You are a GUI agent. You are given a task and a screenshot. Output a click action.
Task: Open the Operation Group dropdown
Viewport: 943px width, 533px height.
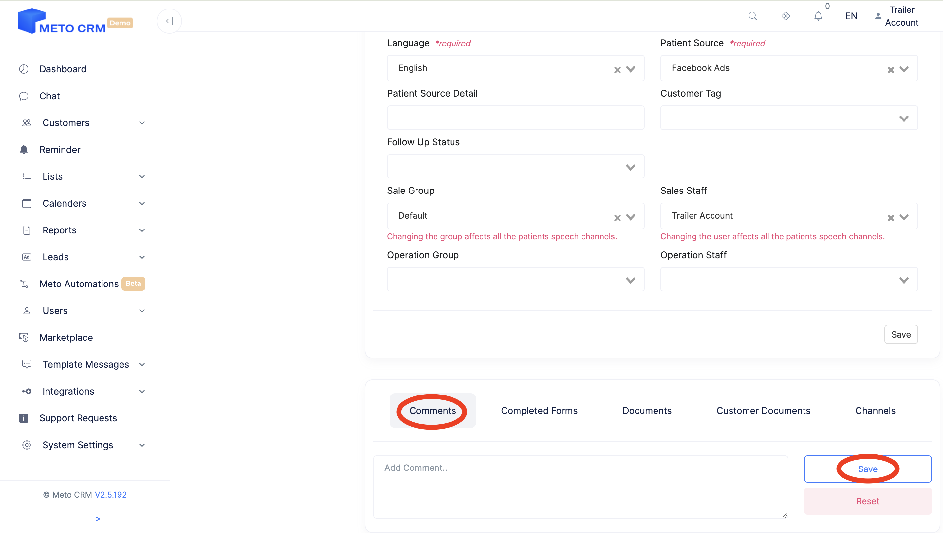[515, 280]
